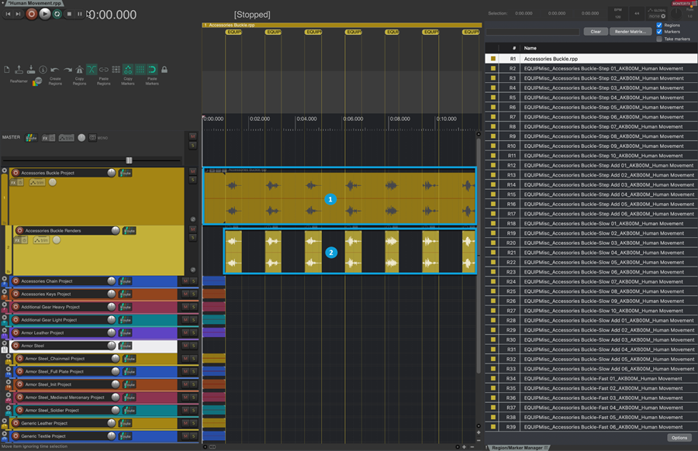The width and height of the screenshot is (698, 451).
Task: Click the padlock lock icon in toolbar
Action: tap(164, 70)
